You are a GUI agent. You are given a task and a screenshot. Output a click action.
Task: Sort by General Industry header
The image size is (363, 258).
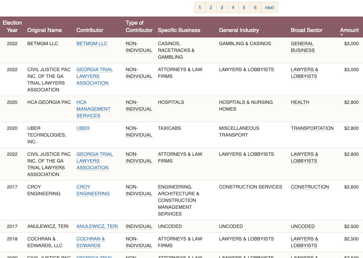(239, 30)
